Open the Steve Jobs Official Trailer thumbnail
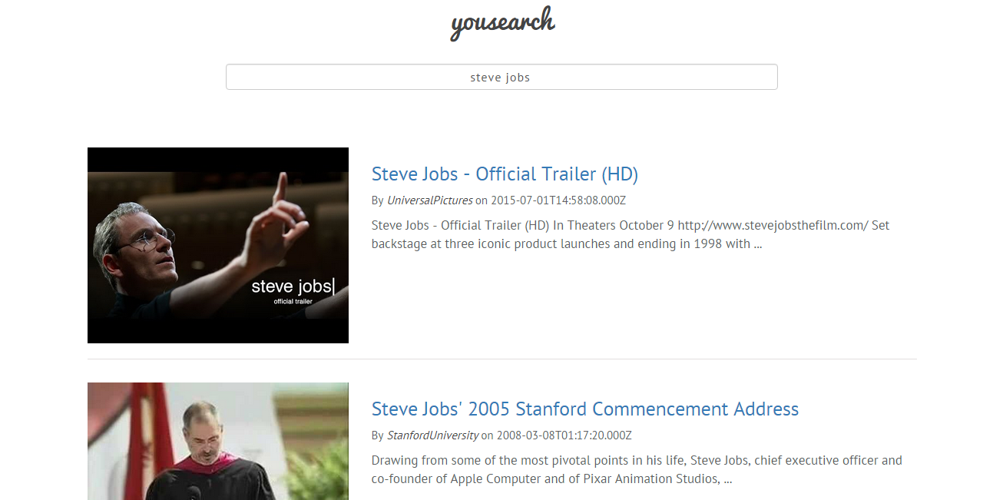Image resolution: width=993 pixels, height=500 pixels. tap(217, 245)
